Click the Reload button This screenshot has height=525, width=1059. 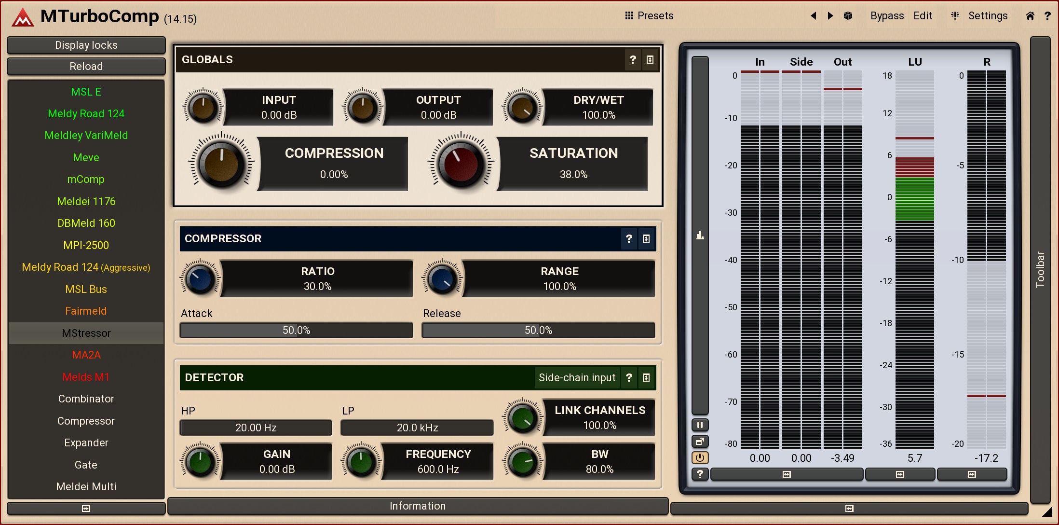(x=86, y=67)
